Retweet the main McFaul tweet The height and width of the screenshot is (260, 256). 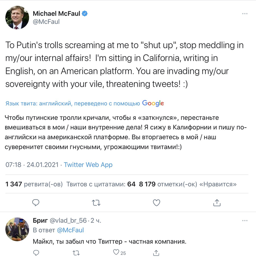pyautogui.click(x=96, y=202)
